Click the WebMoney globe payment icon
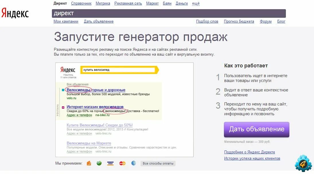 point(134,163)
